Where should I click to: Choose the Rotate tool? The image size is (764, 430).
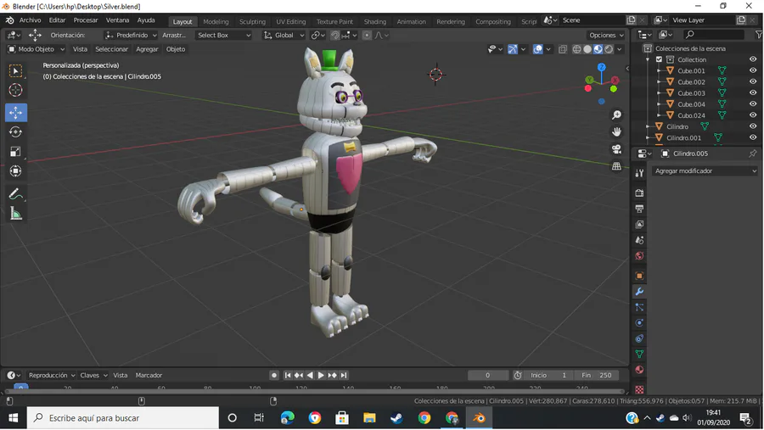[x=15, y=132]
